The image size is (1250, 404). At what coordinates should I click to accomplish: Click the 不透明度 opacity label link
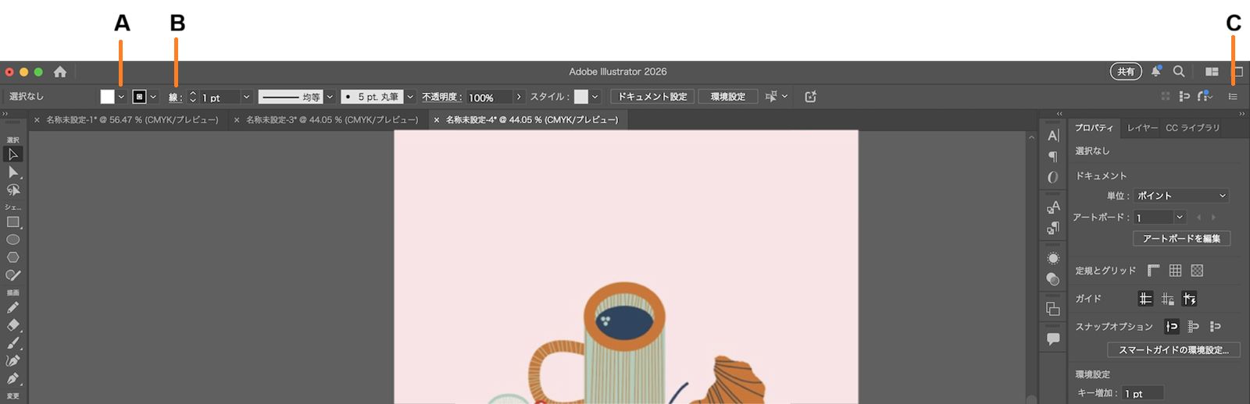(442, 97)
